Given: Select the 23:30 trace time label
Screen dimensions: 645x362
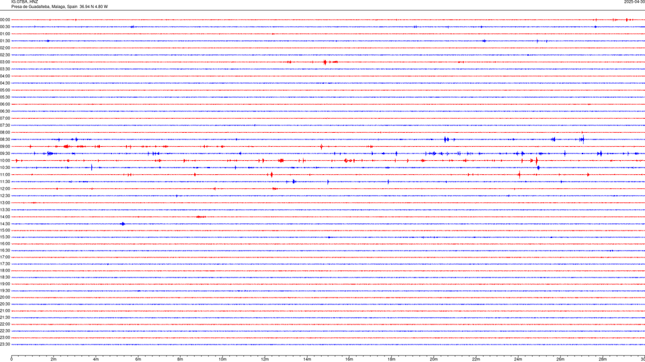Looking at the screenshot, I should point(5,345).
